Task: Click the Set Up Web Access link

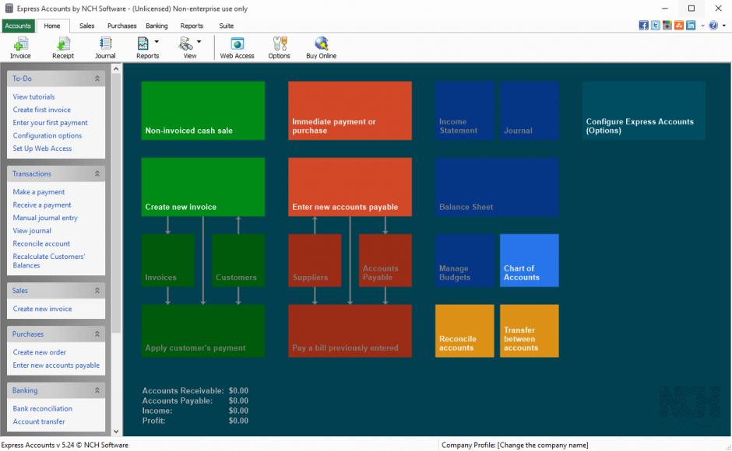Action: 43,149
